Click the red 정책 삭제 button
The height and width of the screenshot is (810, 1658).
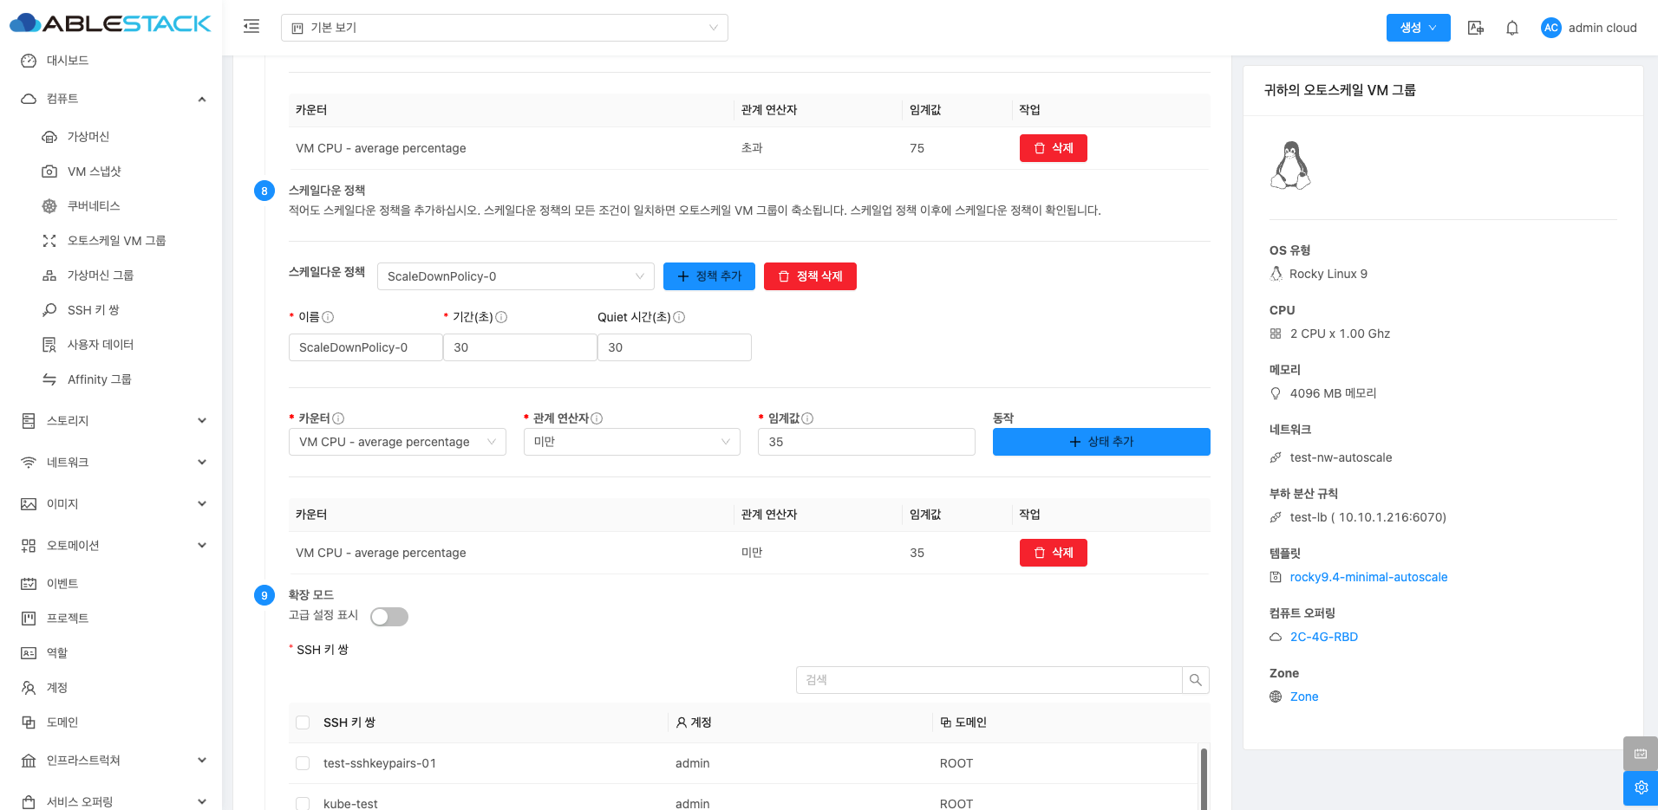810,276
